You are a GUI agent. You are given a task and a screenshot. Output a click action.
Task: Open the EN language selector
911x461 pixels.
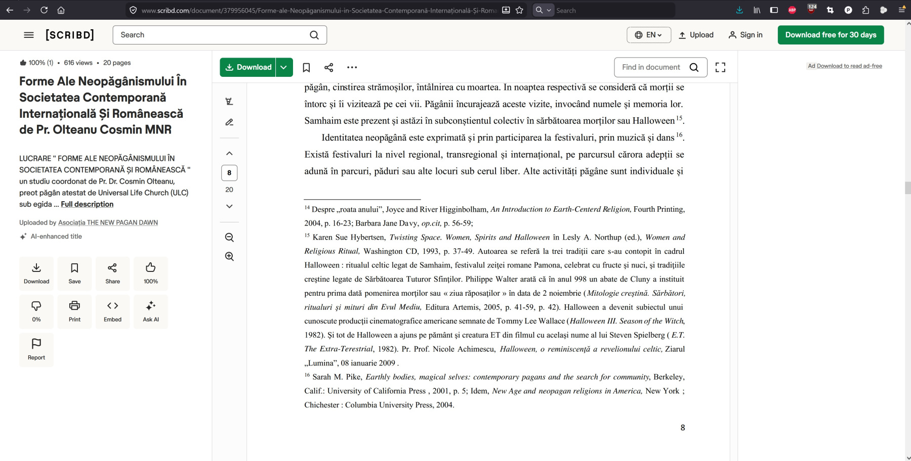(649, 35)
